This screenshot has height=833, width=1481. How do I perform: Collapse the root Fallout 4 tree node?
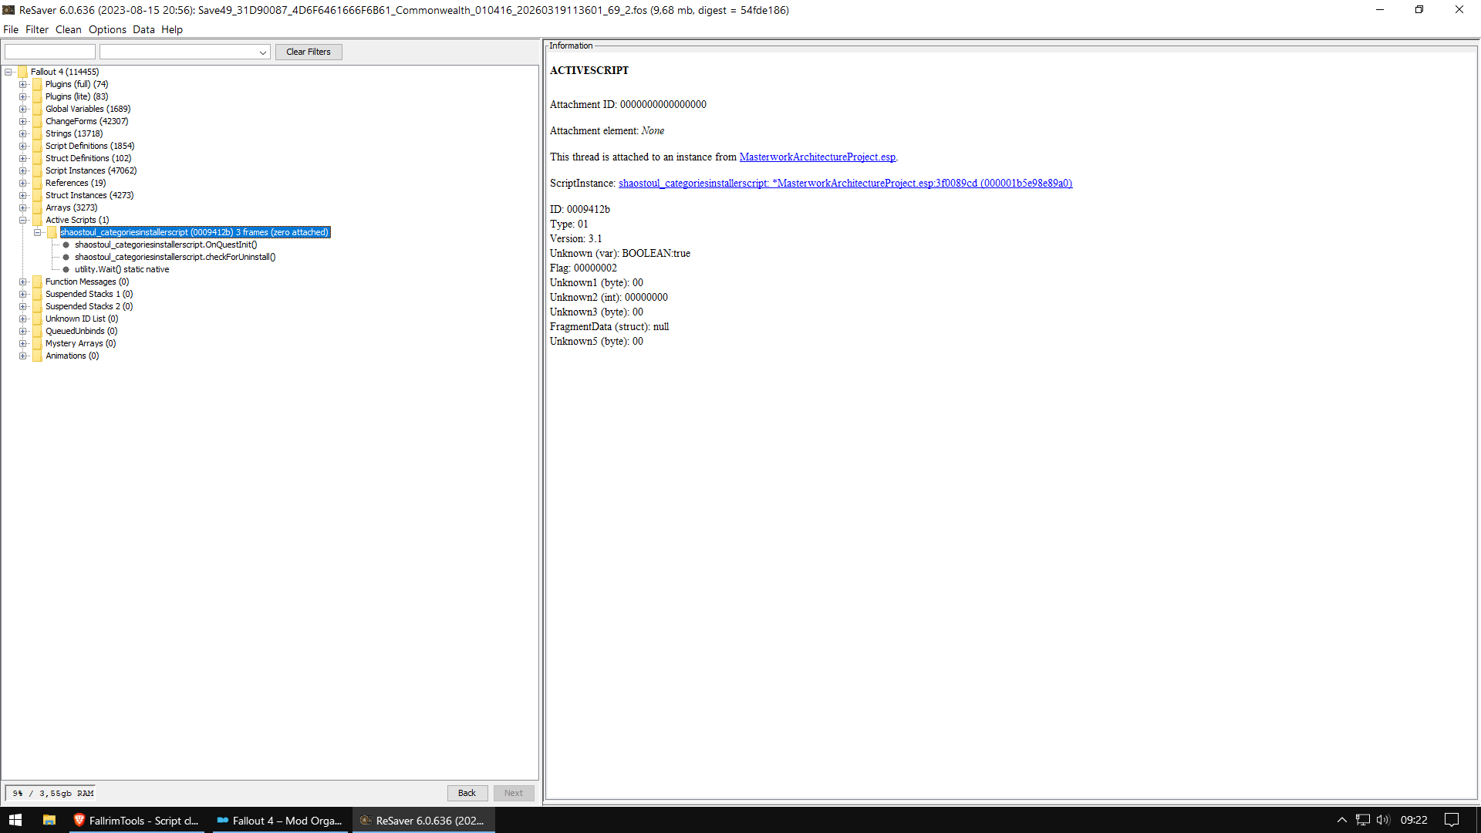point(8,72)
